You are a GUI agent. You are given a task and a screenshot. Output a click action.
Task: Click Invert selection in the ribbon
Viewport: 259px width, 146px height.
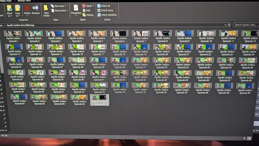tap(107, 15)
